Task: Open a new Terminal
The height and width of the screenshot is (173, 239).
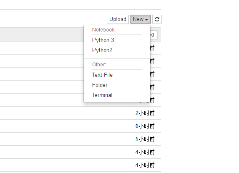Action: [102, 95]
